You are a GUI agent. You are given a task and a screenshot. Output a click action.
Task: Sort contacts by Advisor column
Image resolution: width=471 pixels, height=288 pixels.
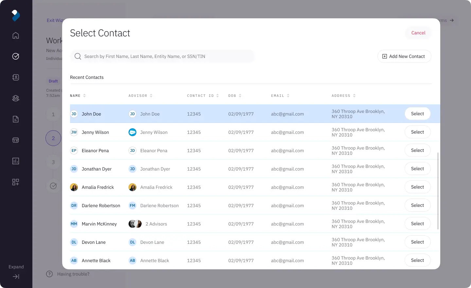click(140, 96)
